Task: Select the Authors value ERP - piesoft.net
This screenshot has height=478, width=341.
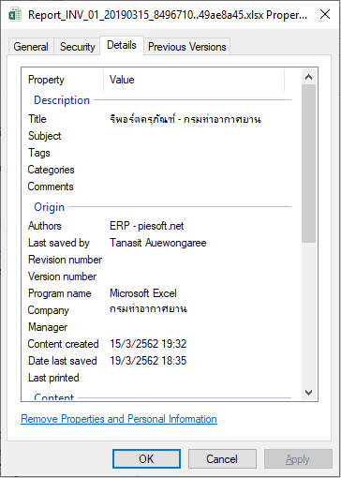Action: click(146, 226)
